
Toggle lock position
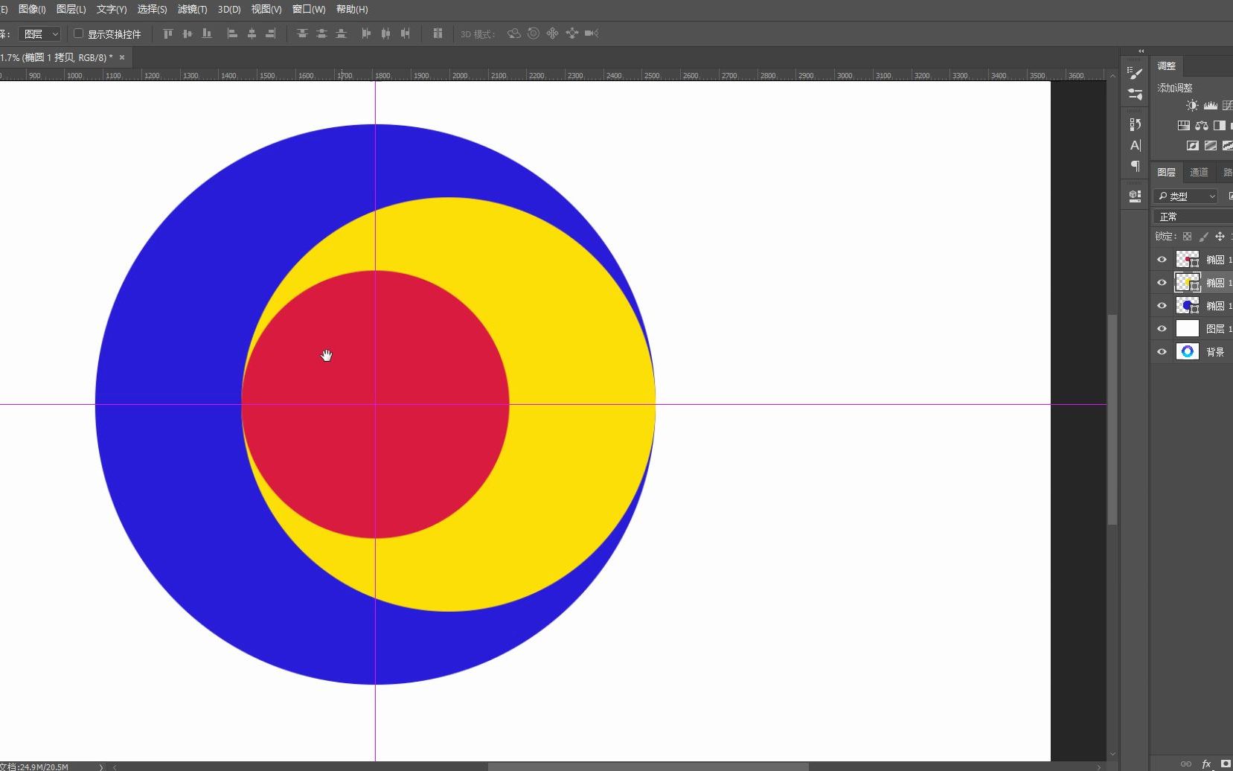click(1220, 237)
